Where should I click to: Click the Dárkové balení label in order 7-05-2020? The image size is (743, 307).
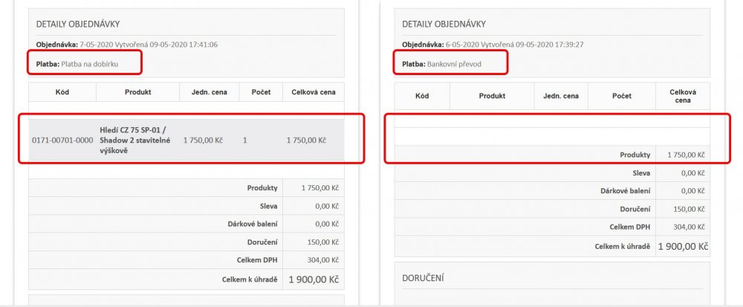(x=253, y=224)
